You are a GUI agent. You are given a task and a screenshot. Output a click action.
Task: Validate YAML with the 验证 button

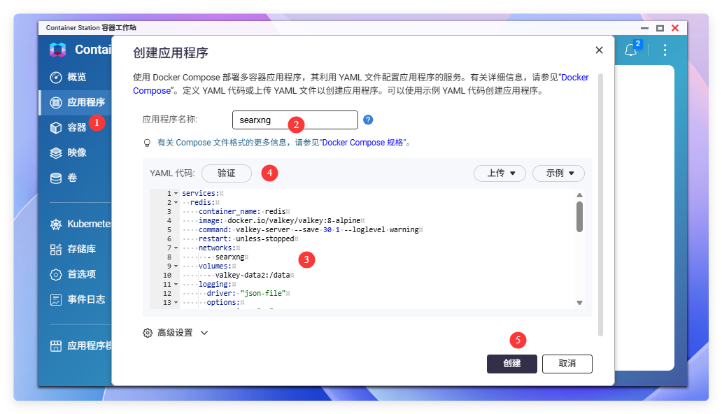(226, 173)
